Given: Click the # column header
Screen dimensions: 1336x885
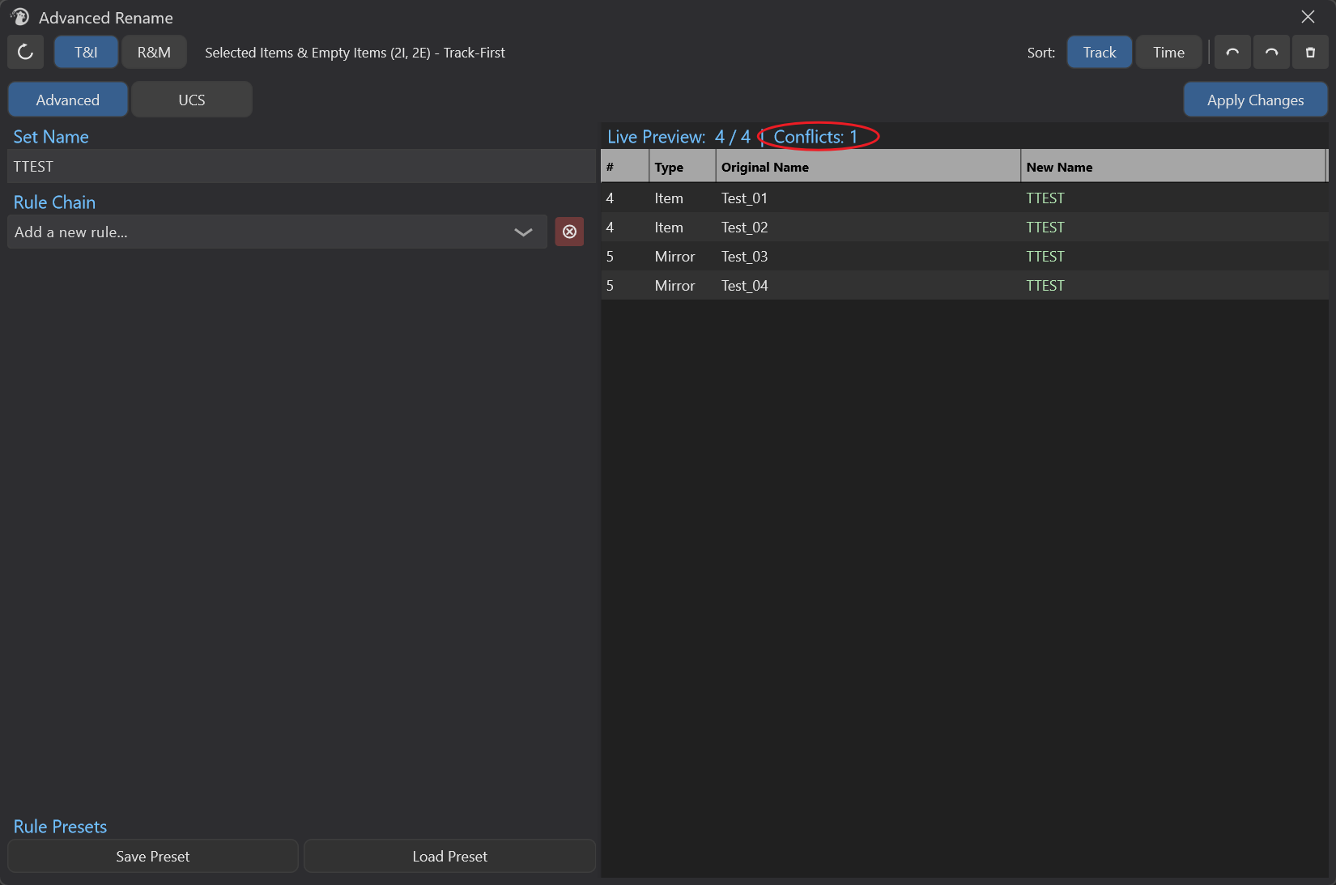Looking at the screenshot, I should pos(625,167).
